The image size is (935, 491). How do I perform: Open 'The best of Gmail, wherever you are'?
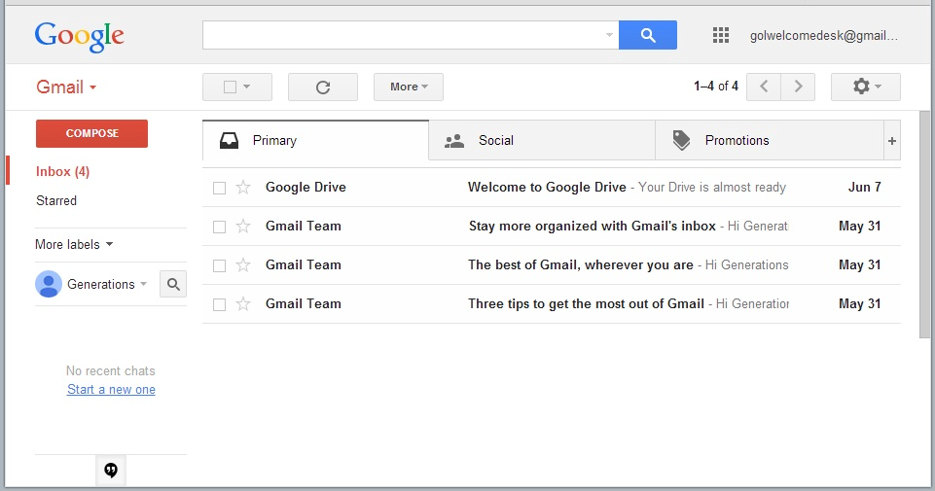pyautogui.click(x=581, y=264)
